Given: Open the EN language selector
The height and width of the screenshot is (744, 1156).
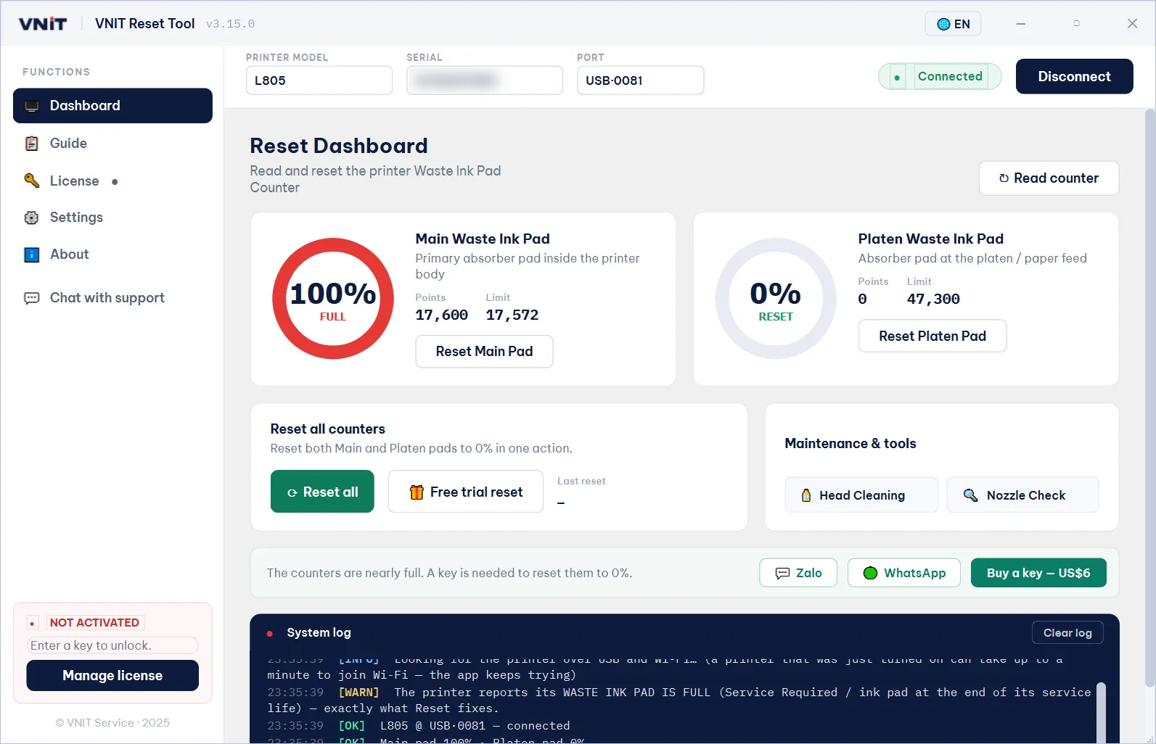Looking at the screenshot, I should (953, 24).
